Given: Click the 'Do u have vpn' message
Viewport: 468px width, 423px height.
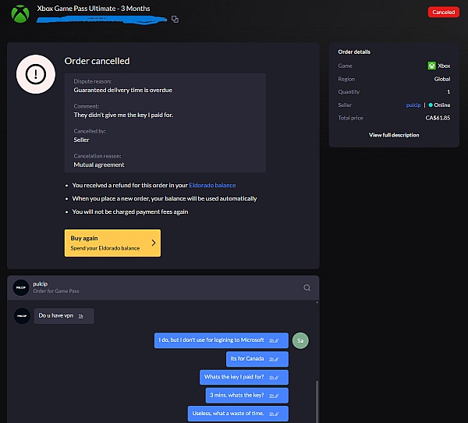Looking at the screenshot, I should click(x=64, y=316).
